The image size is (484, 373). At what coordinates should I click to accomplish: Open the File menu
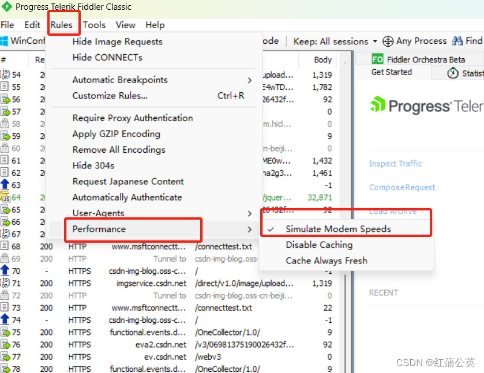click(x=7, y=25)
